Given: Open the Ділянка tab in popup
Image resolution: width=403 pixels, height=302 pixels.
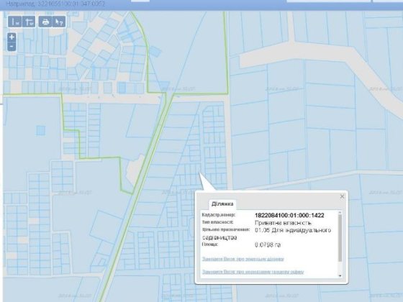Looking at the screenshot, I should click(x=222, y=204).
